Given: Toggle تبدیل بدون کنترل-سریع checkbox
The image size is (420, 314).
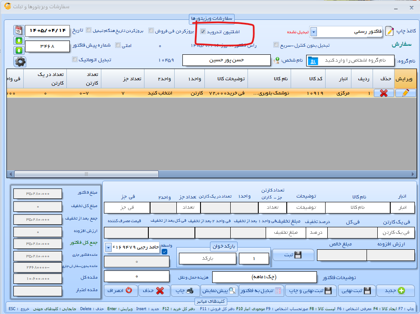Looking at the screenshot, I should [x=276, y=44].
